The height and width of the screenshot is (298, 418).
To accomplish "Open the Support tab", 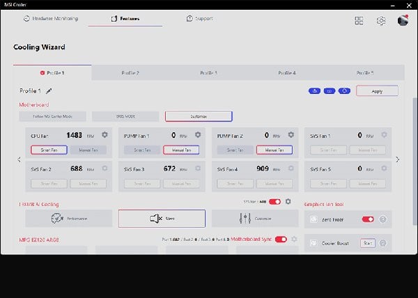I will click(200, 18).
